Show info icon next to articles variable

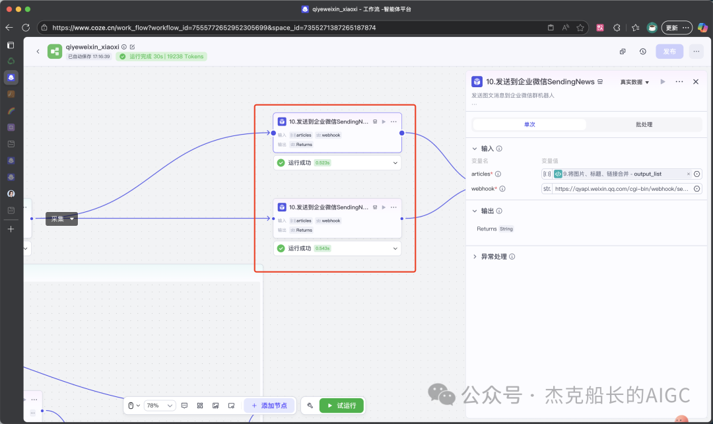coord(498,174)
